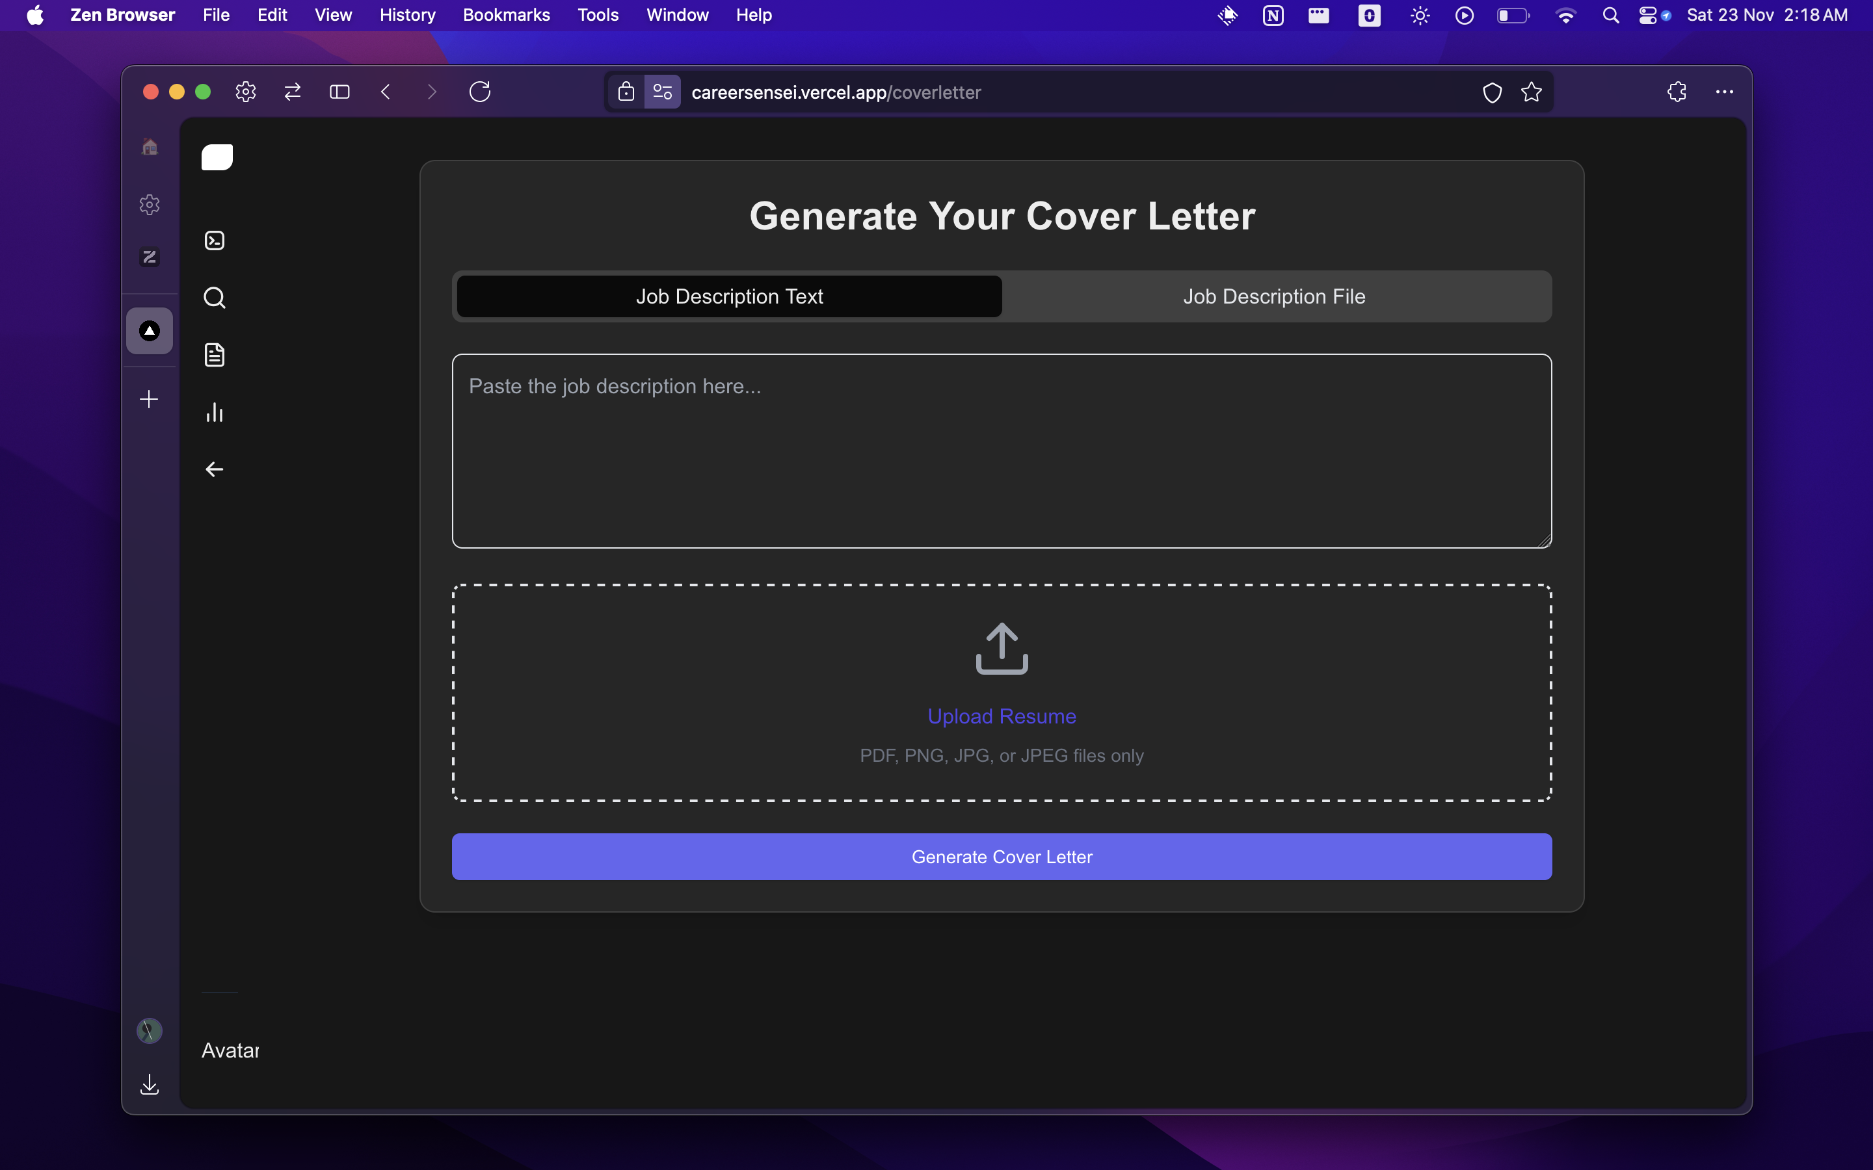Click the Upload Resume link
This screenshot has width=1873, height=1170.
tap(1002, 716)
